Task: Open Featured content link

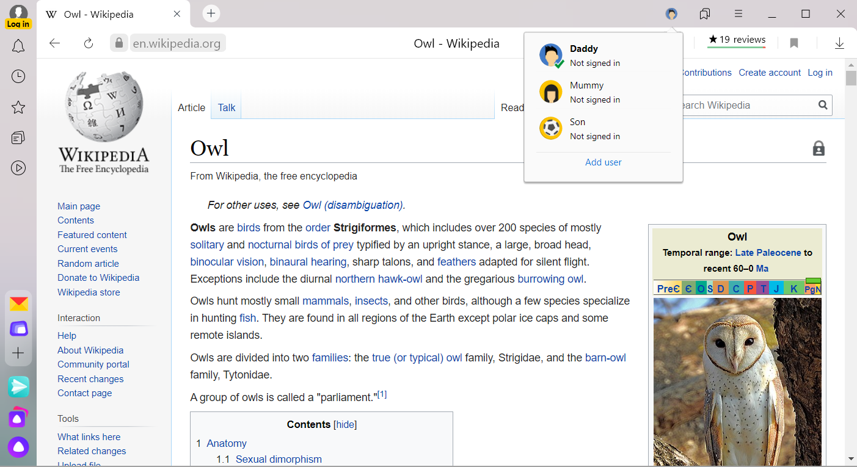Action: point(92,235)
